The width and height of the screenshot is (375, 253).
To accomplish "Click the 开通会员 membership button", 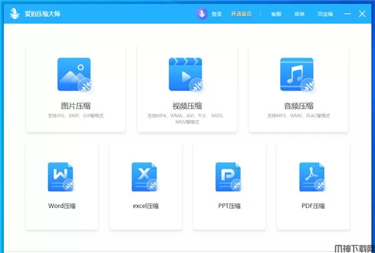I will pyautogui.click(x=241, y=14).
